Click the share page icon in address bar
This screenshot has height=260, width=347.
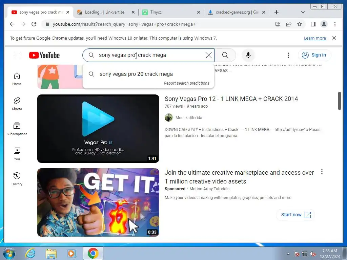pyautogui.click(x=289, y=24)
